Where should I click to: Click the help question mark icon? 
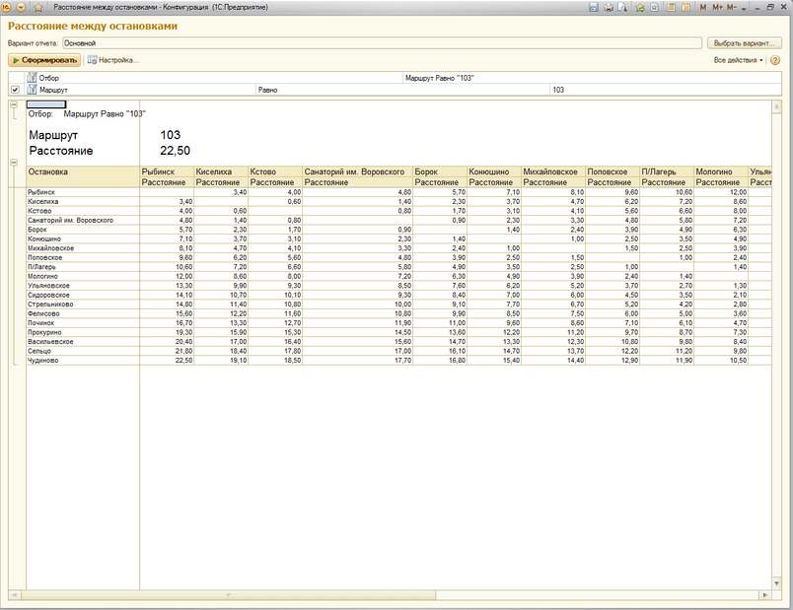(x=775, y=60)
